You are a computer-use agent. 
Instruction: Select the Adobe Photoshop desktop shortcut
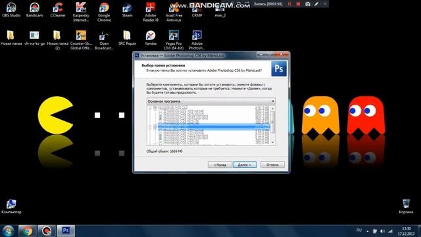197,39
